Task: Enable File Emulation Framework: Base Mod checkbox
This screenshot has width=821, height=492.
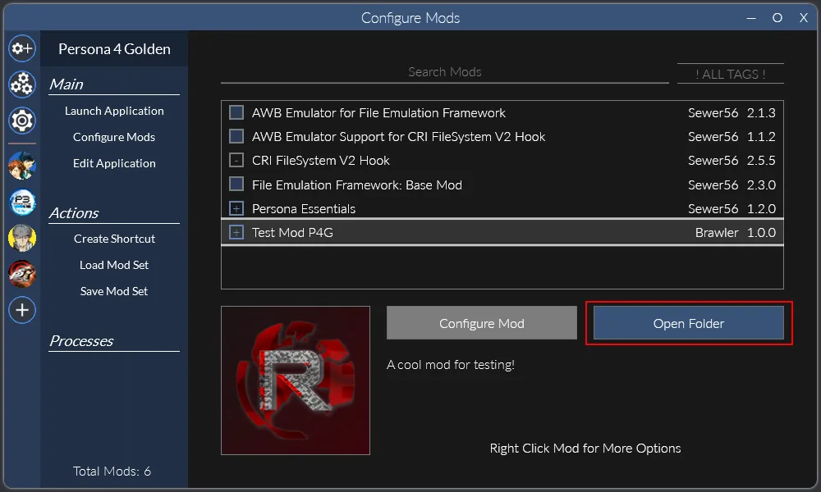Action: coord(236,184)
